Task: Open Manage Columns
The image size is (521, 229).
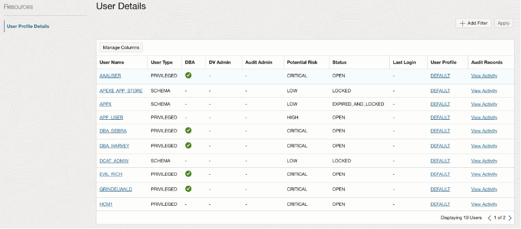Action: pyautogui.click(x=121, y=47)
